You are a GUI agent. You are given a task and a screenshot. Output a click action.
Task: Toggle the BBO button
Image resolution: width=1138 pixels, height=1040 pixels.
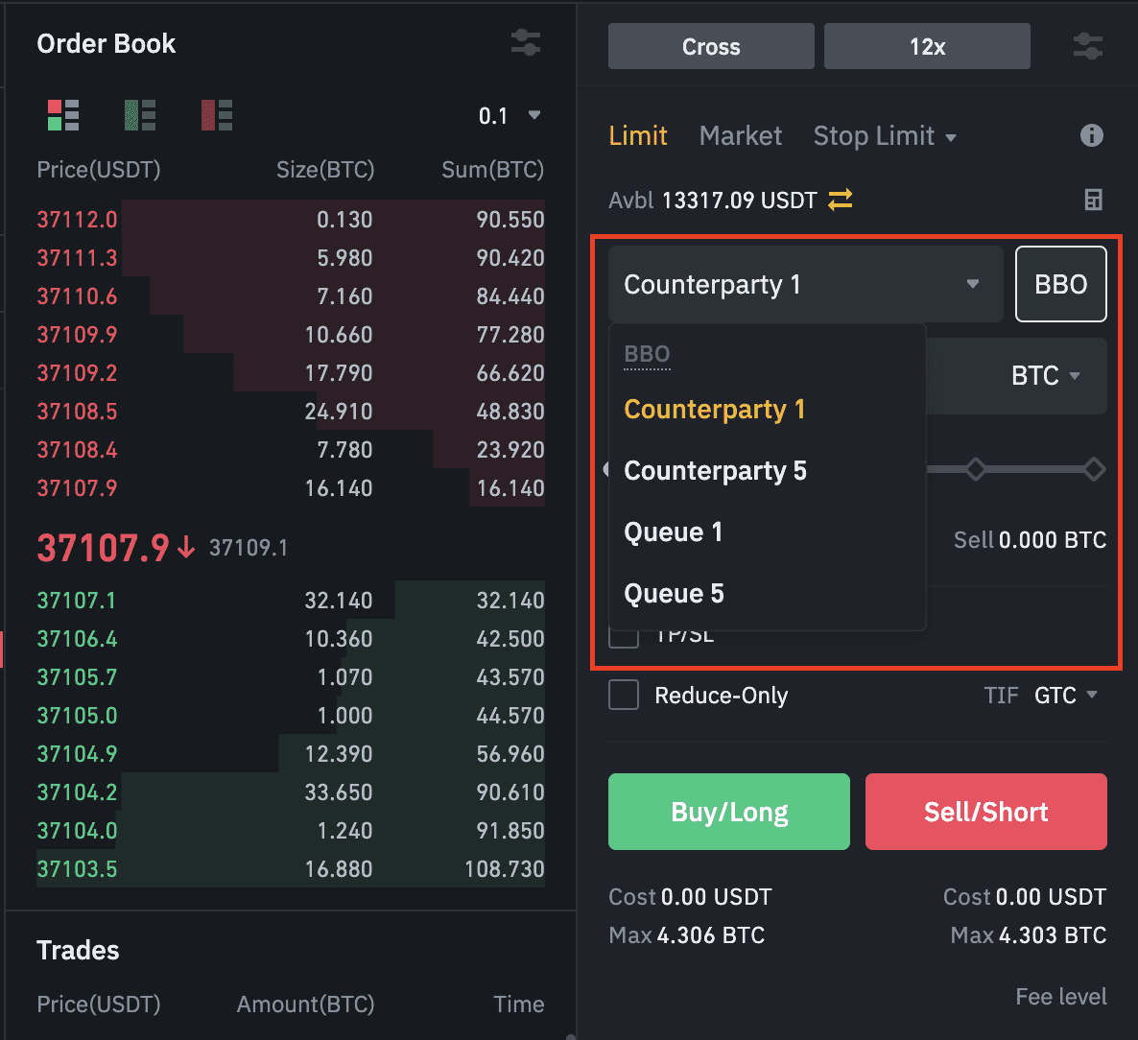[x=1060, y=284]
